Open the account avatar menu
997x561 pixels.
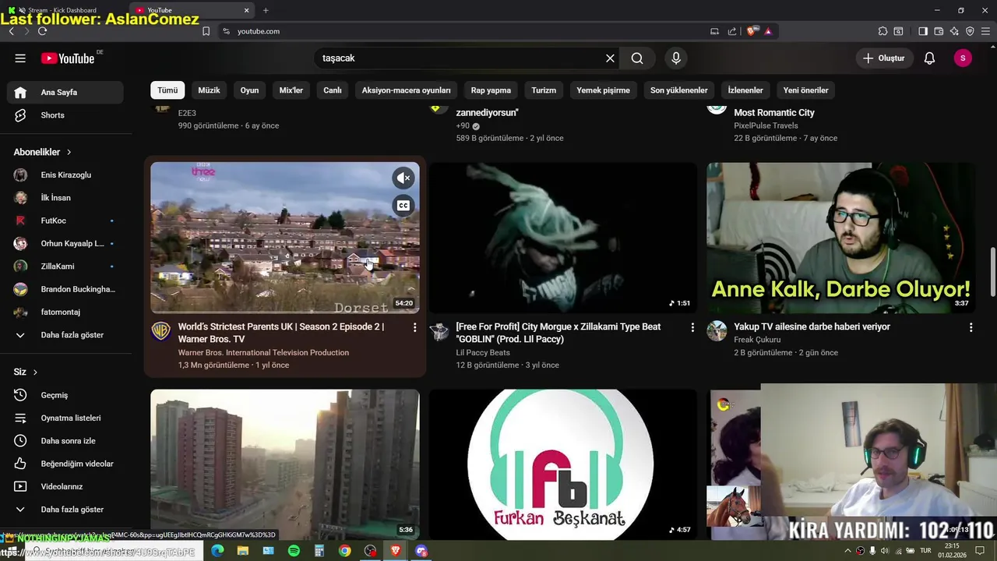[x=963, y=58]
